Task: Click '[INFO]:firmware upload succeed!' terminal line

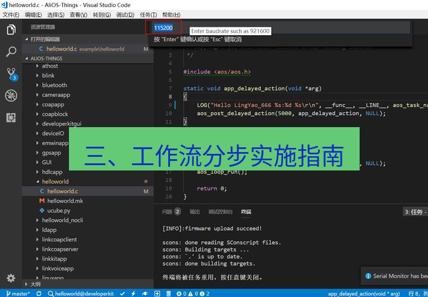Action: tap(212, 229)
